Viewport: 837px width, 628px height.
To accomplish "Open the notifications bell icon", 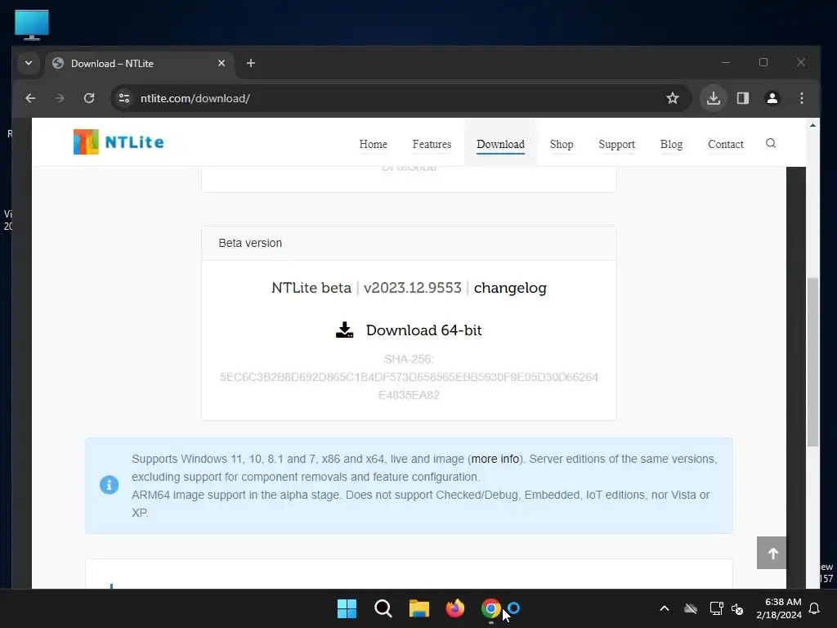I will pyautogui.click(x=815, y=608).
